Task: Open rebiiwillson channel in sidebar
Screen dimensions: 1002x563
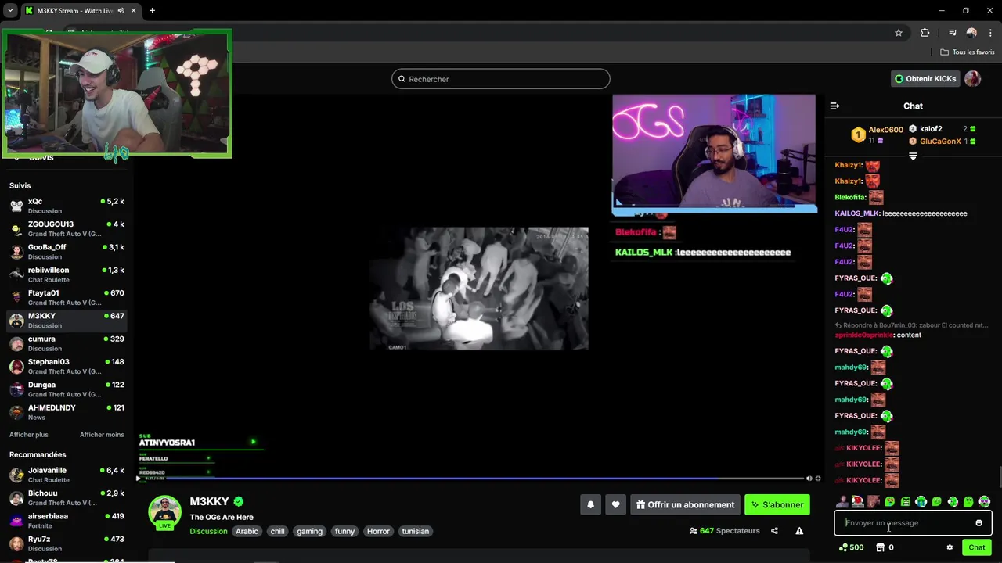Action: tap(67, 274)
